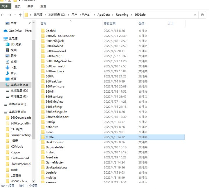Open WPSPhoto+ folder in the sidebar
Screen dimensions: 209x189
click(17, 181)
